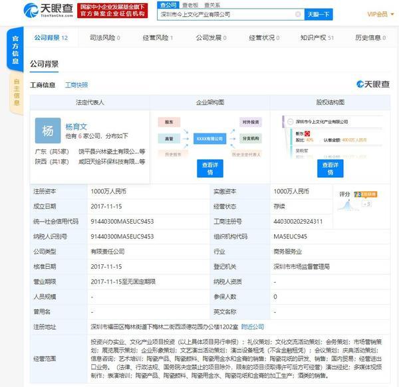Click the 成立日期 value 2017-11-15

pos(106,206)
